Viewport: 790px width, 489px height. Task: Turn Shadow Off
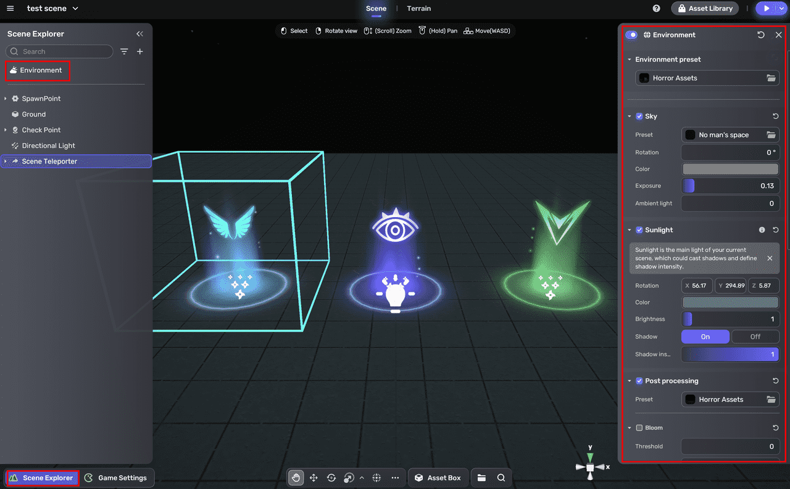755,337
